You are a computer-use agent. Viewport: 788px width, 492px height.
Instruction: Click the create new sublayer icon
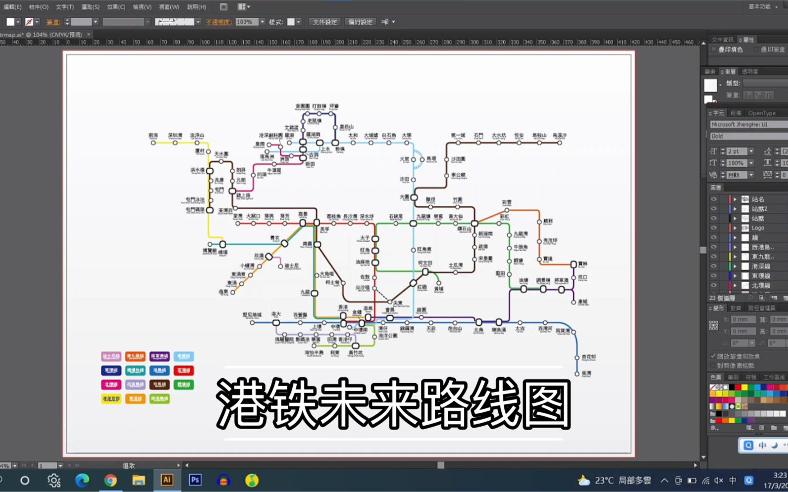click(774, 298)
